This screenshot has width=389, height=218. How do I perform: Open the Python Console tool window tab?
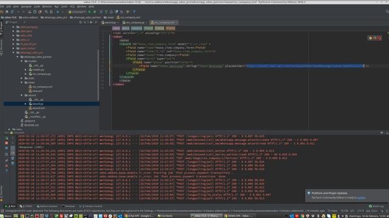point(47,206)
